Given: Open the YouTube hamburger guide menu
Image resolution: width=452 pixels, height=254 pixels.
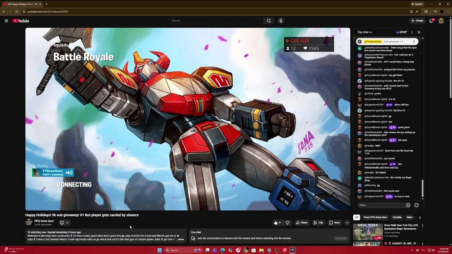Looking at the screenshot, I should 6,21.
